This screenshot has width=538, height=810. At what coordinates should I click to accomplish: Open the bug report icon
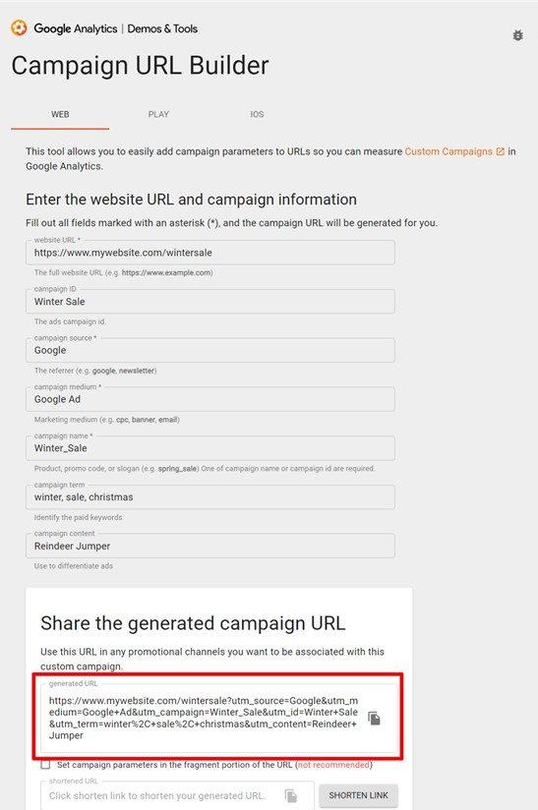[517, 35]
